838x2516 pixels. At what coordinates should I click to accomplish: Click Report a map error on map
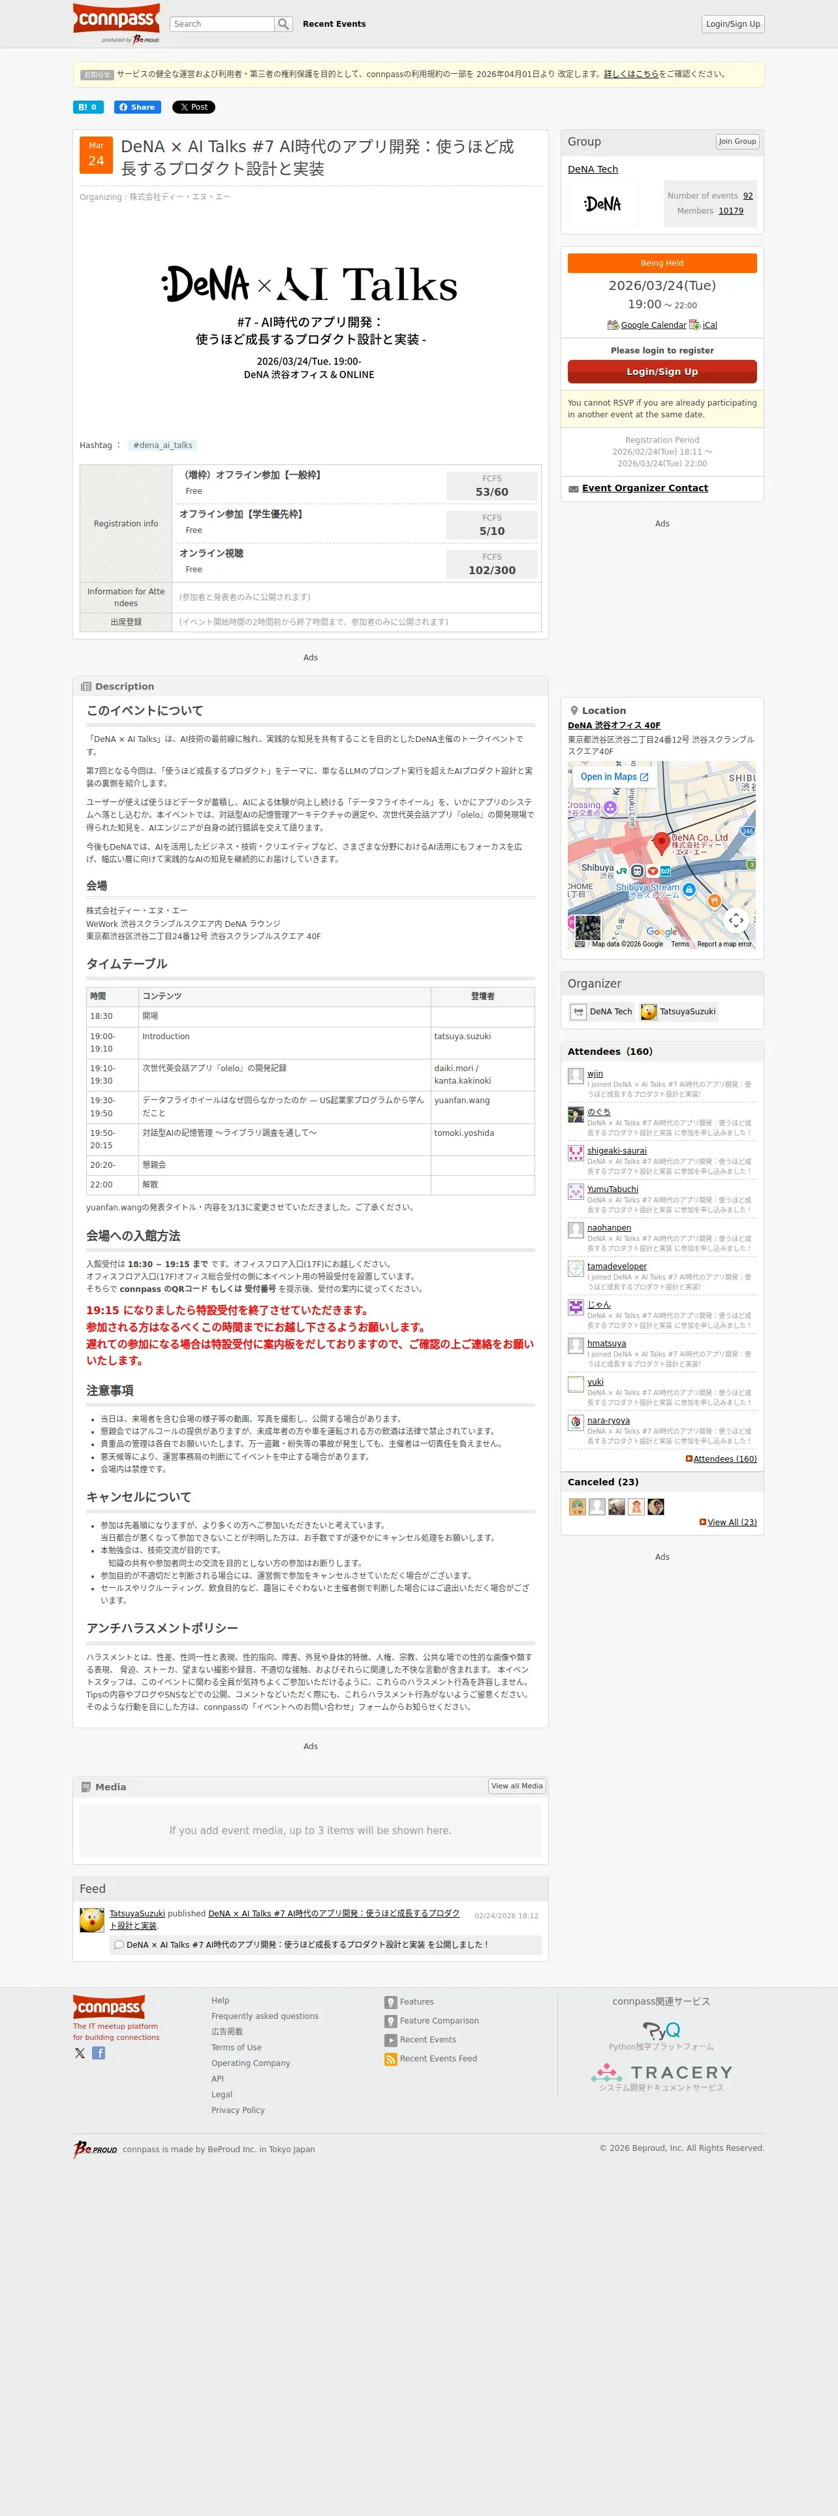(724, 944)
